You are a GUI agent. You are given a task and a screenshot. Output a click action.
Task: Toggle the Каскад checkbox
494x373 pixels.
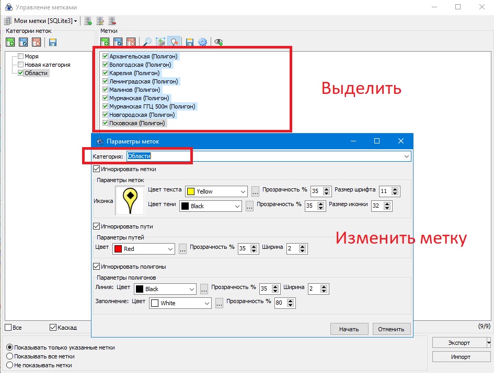(x=53, y=328)
